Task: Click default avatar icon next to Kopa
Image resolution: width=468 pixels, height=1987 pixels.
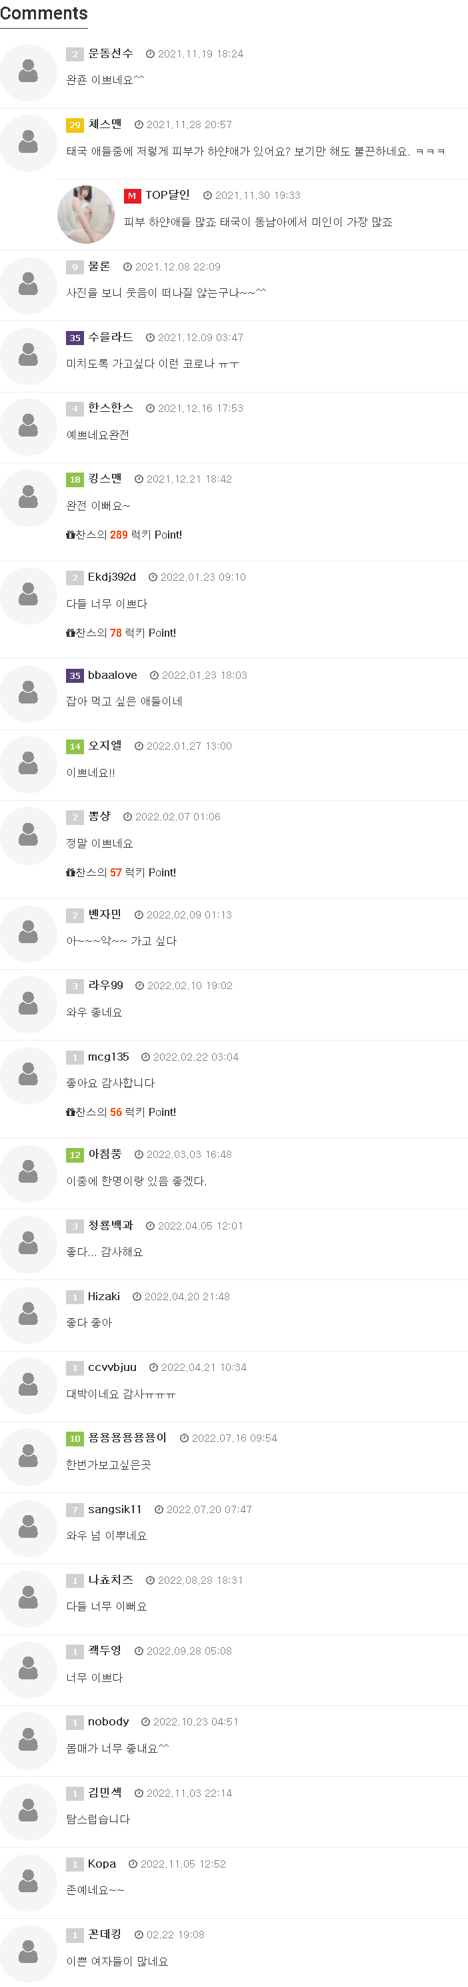Action: pos(29,1882)
